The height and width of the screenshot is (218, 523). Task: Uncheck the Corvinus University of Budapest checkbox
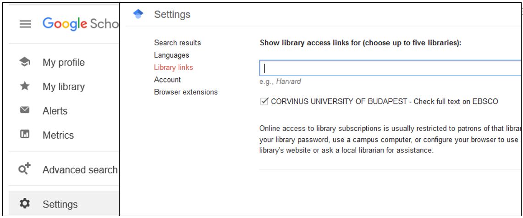coord(264,101)
